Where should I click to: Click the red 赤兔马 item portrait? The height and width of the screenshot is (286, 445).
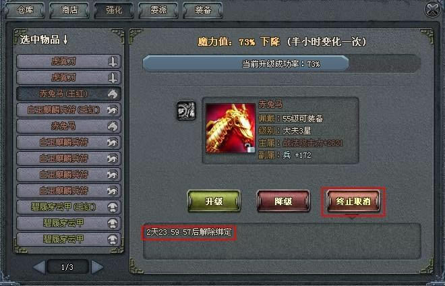[x=231, y=128]
